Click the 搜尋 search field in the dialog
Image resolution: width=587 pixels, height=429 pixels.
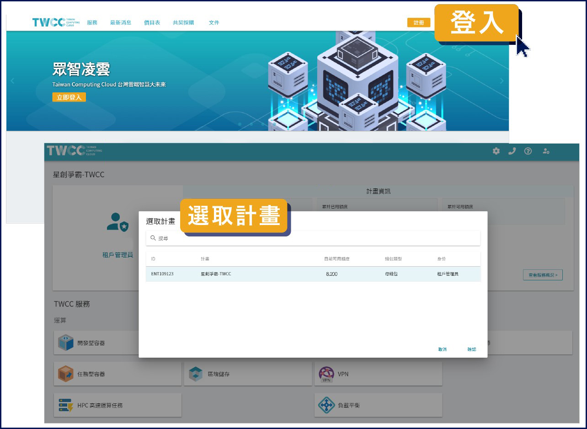coord(313,238)
